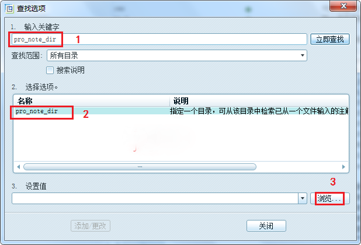The width and height of the screenshot is (361, 245).
Task: Click the 浏览... button
Action: click(x=329, y=198)
